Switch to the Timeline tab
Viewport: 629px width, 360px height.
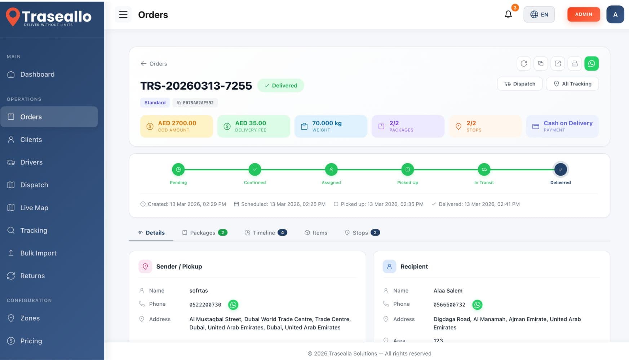tap(266, 233)
